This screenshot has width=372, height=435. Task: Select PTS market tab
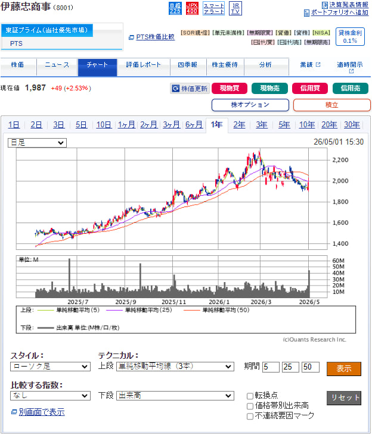point(16,43)
